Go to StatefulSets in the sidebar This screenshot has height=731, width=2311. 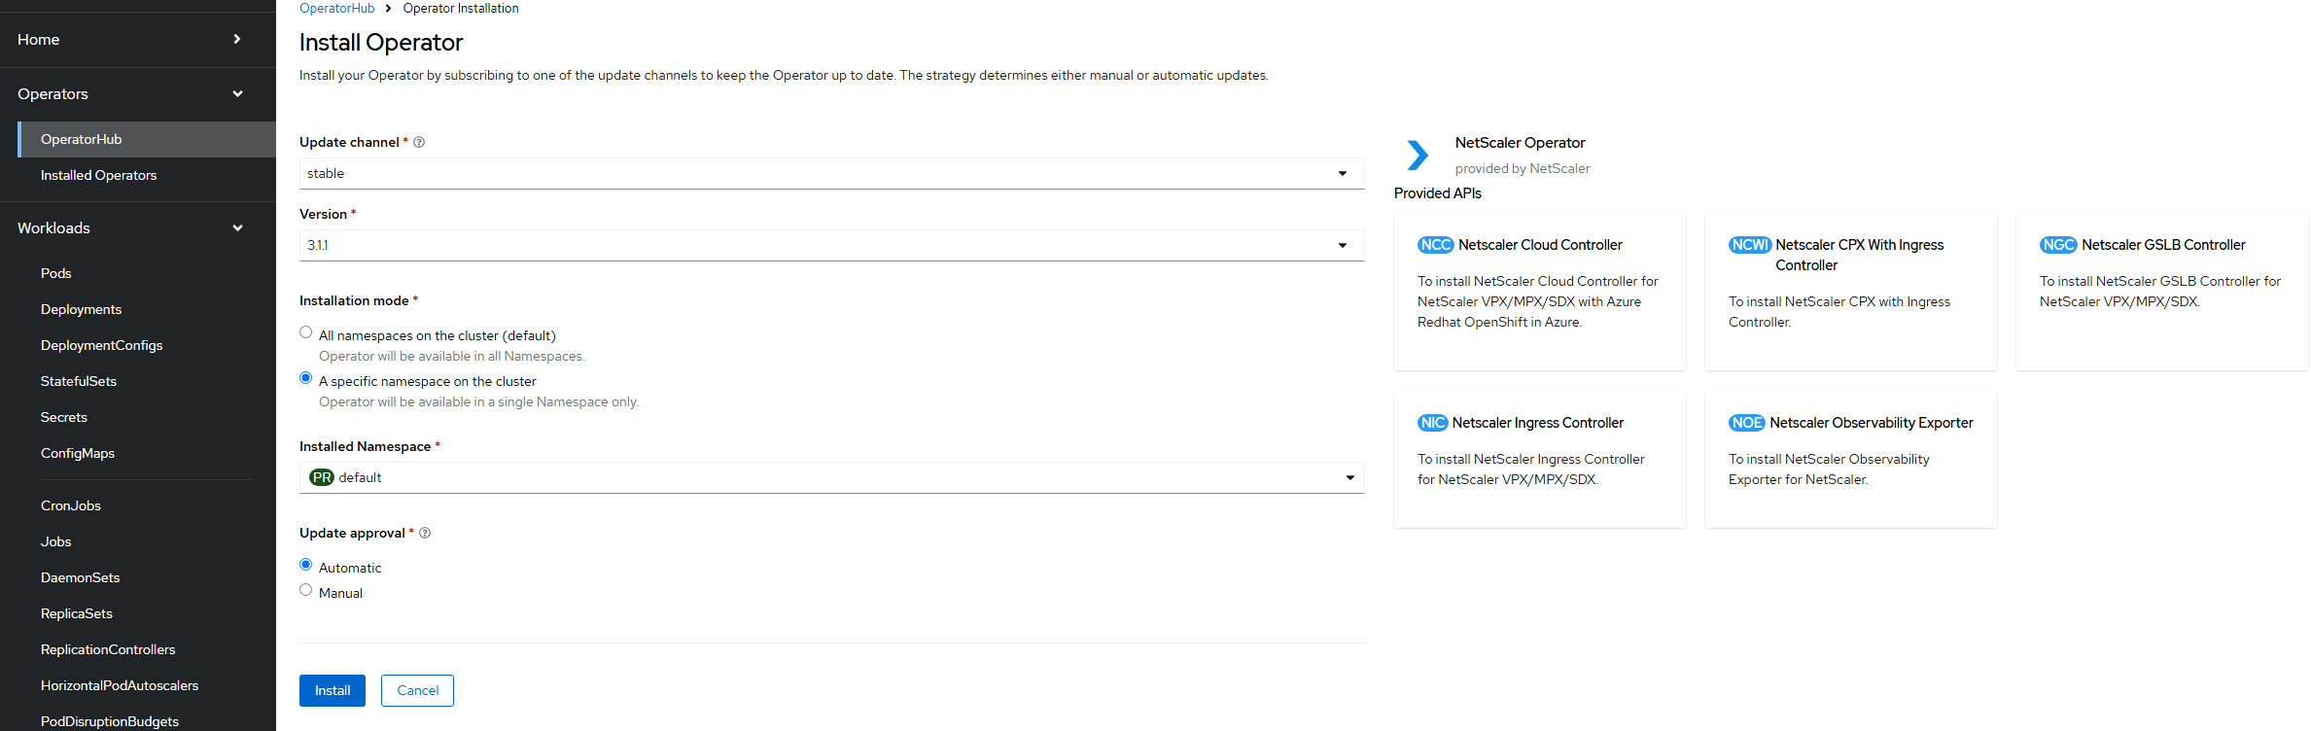tap(147, 381)
